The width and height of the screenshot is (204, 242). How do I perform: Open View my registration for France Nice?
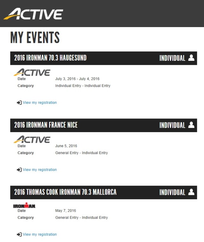[40, 170]
